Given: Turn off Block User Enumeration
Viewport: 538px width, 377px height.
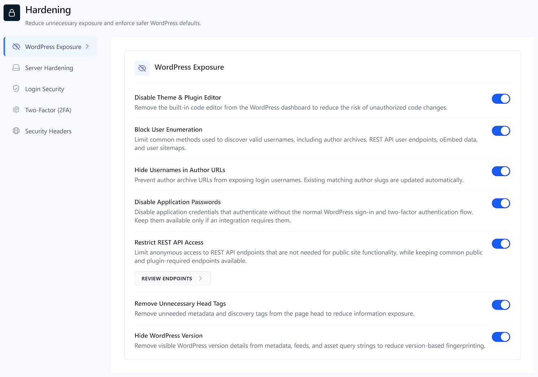Looking at the screenshot, I should [x=501, y=131].
